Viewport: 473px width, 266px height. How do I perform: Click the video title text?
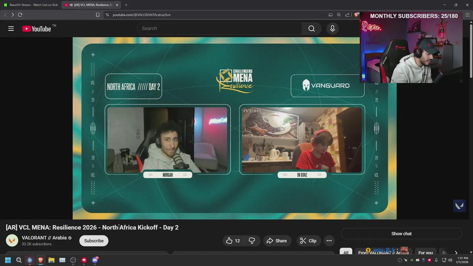click(x=92, y=227)
